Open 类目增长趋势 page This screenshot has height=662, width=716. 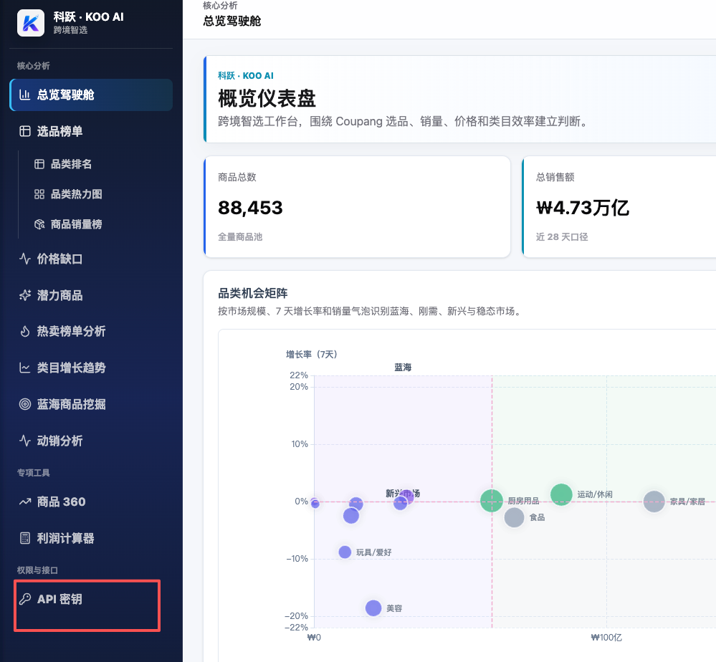(91, 368)
